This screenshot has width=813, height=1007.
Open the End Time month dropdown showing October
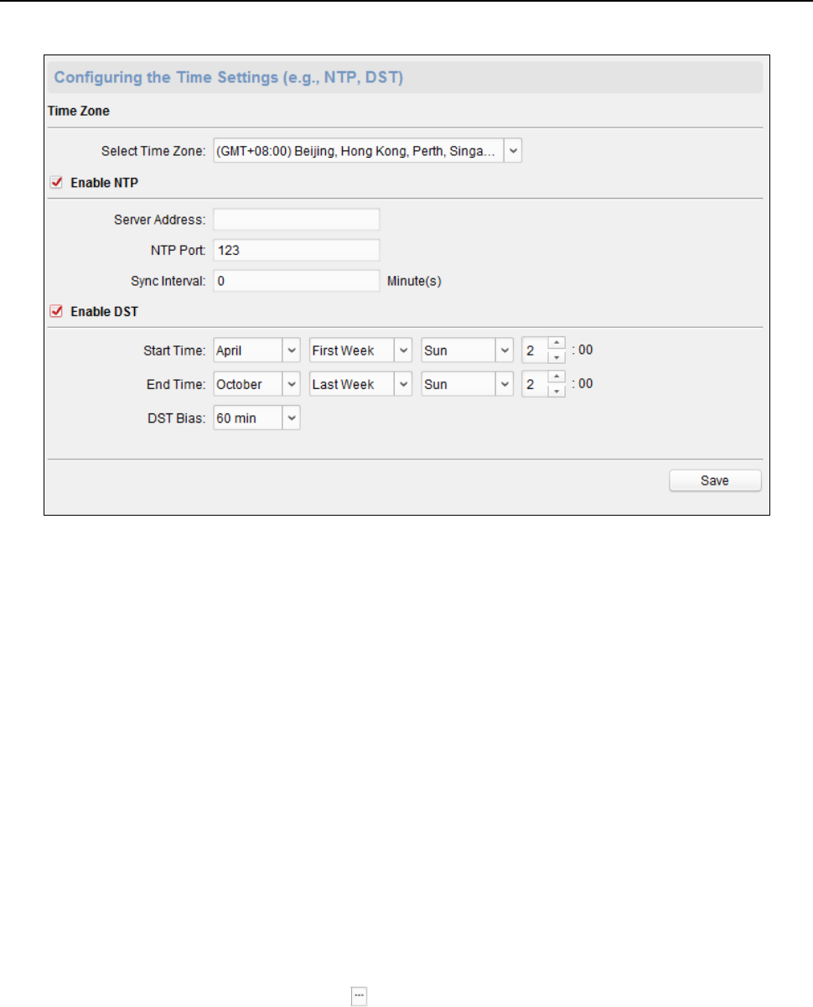click(256, 384)
